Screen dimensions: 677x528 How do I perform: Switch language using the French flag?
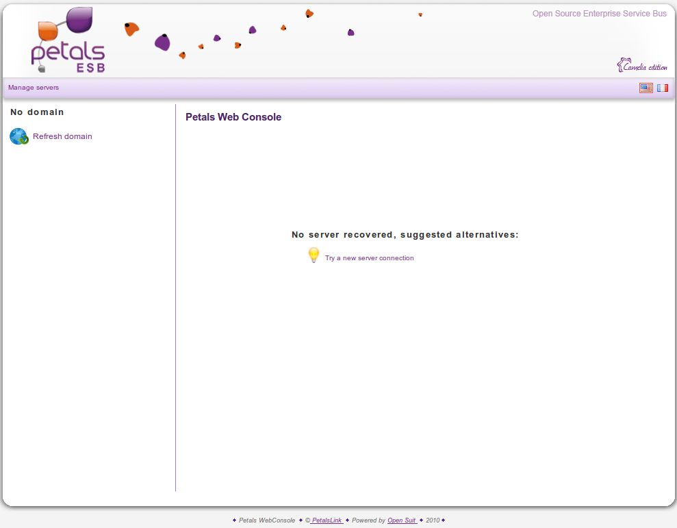tap(663, 88)
